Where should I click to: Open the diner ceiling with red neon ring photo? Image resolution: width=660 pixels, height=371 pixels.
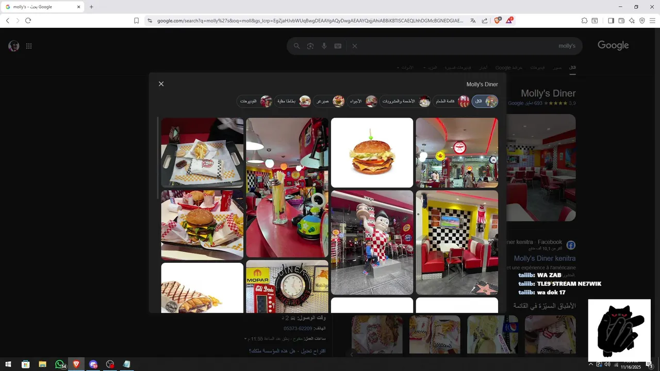[457, 153]
